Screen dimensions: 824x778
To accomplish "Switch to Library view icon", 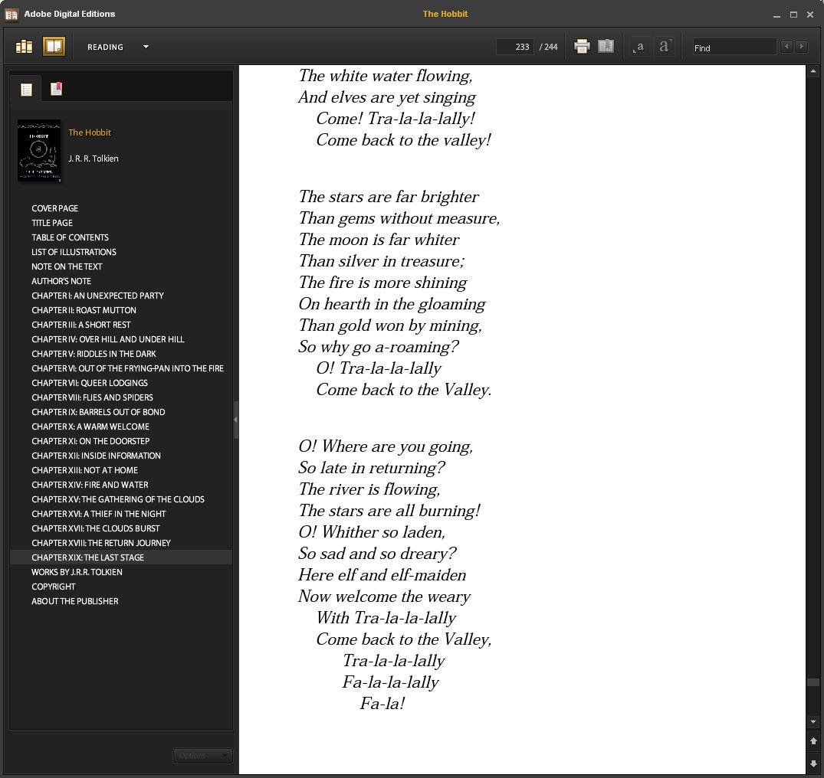I will [25, 47].
